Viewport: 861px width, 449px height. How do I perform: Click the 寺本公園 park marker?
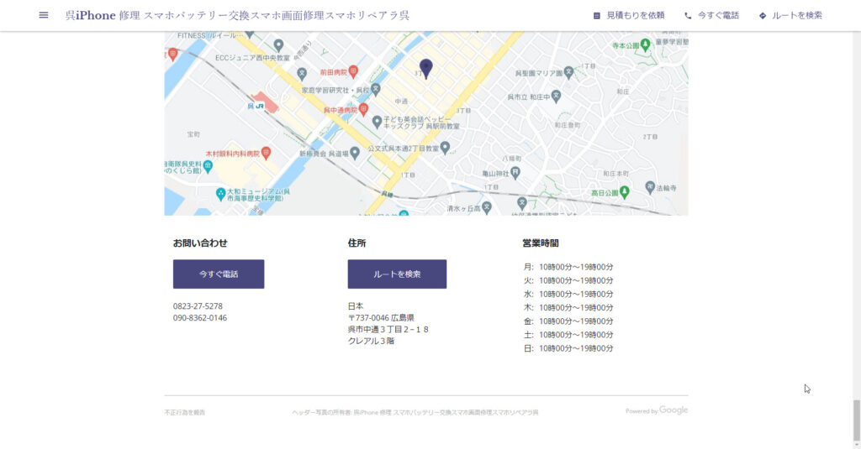[646, 44]
